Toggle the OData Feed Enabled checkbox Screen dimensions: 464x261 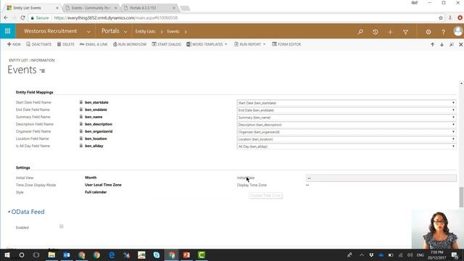click(61, 226)
